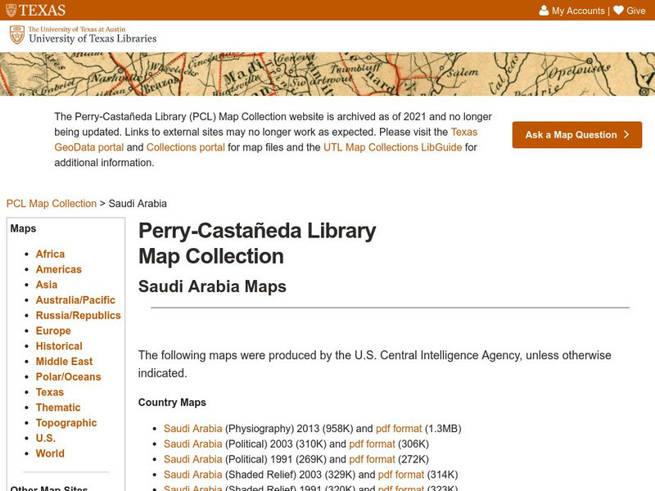Open pdf format of Political 2003 map
This screenshot has height=491, width=655.
tap(372, 444)
